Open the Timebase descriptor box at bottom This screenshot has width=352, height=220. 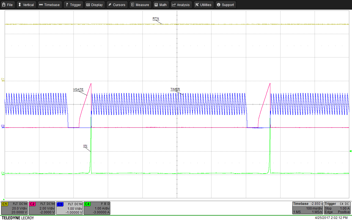(x=307, y=208)
